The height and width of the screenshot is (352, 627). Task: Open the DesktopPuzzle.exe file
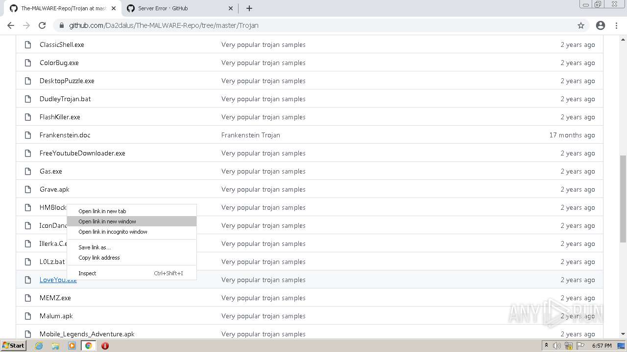point(67,81)
